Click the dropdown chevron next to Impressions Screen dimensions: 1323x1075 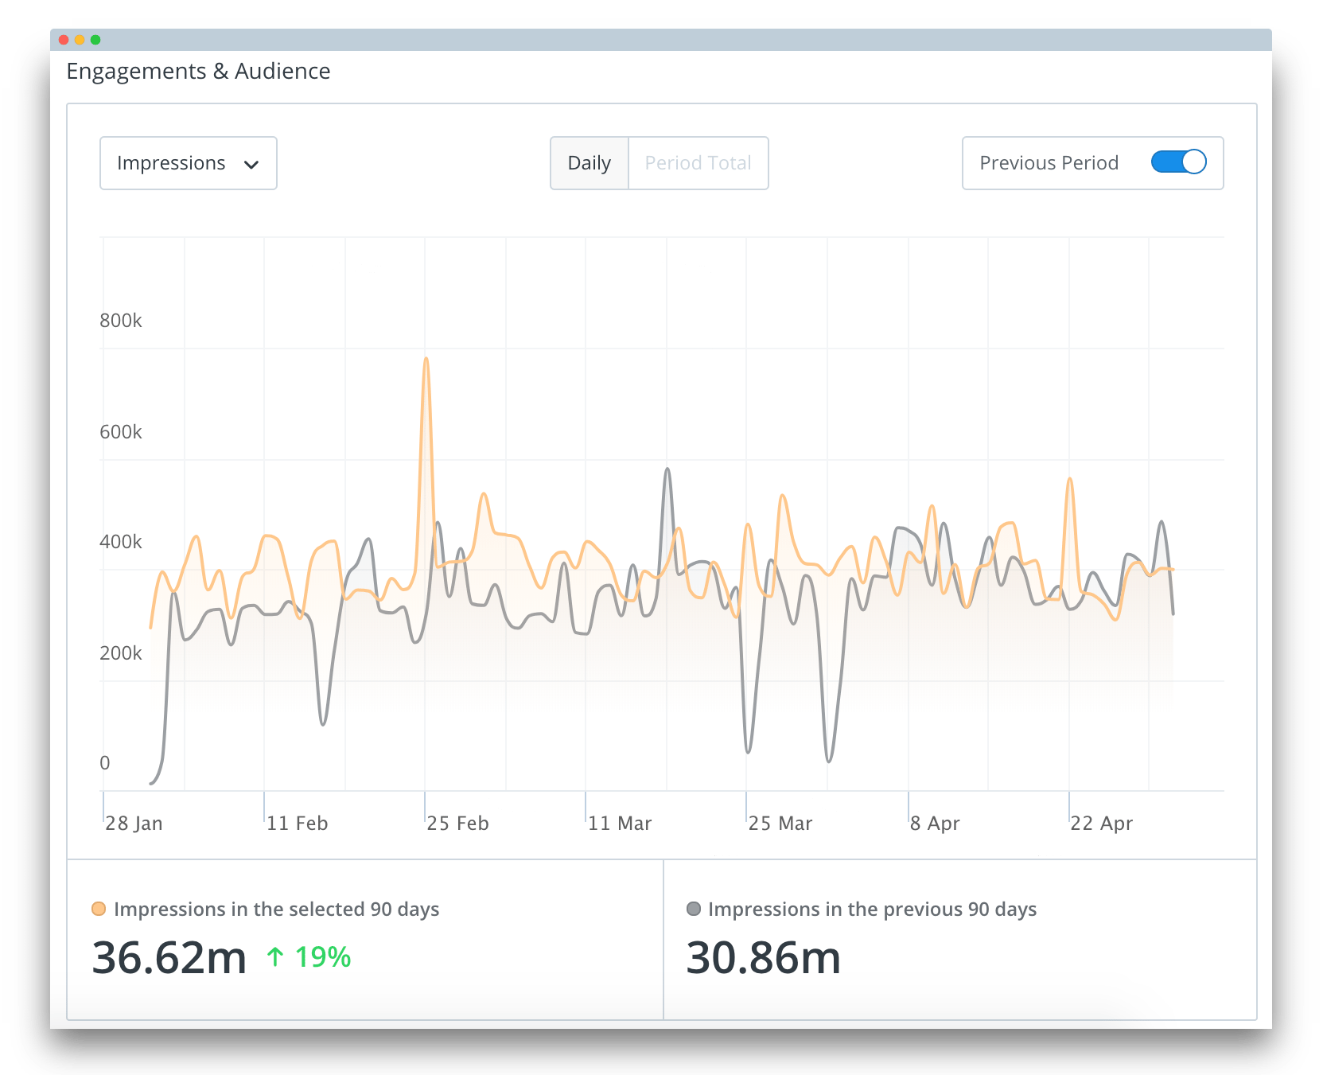click(252, 164)
